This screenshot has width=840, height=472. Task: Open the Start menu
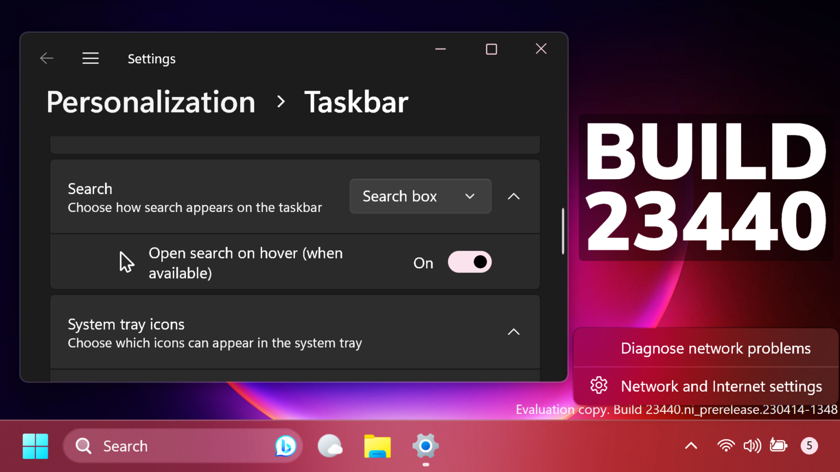click(35, 446)
